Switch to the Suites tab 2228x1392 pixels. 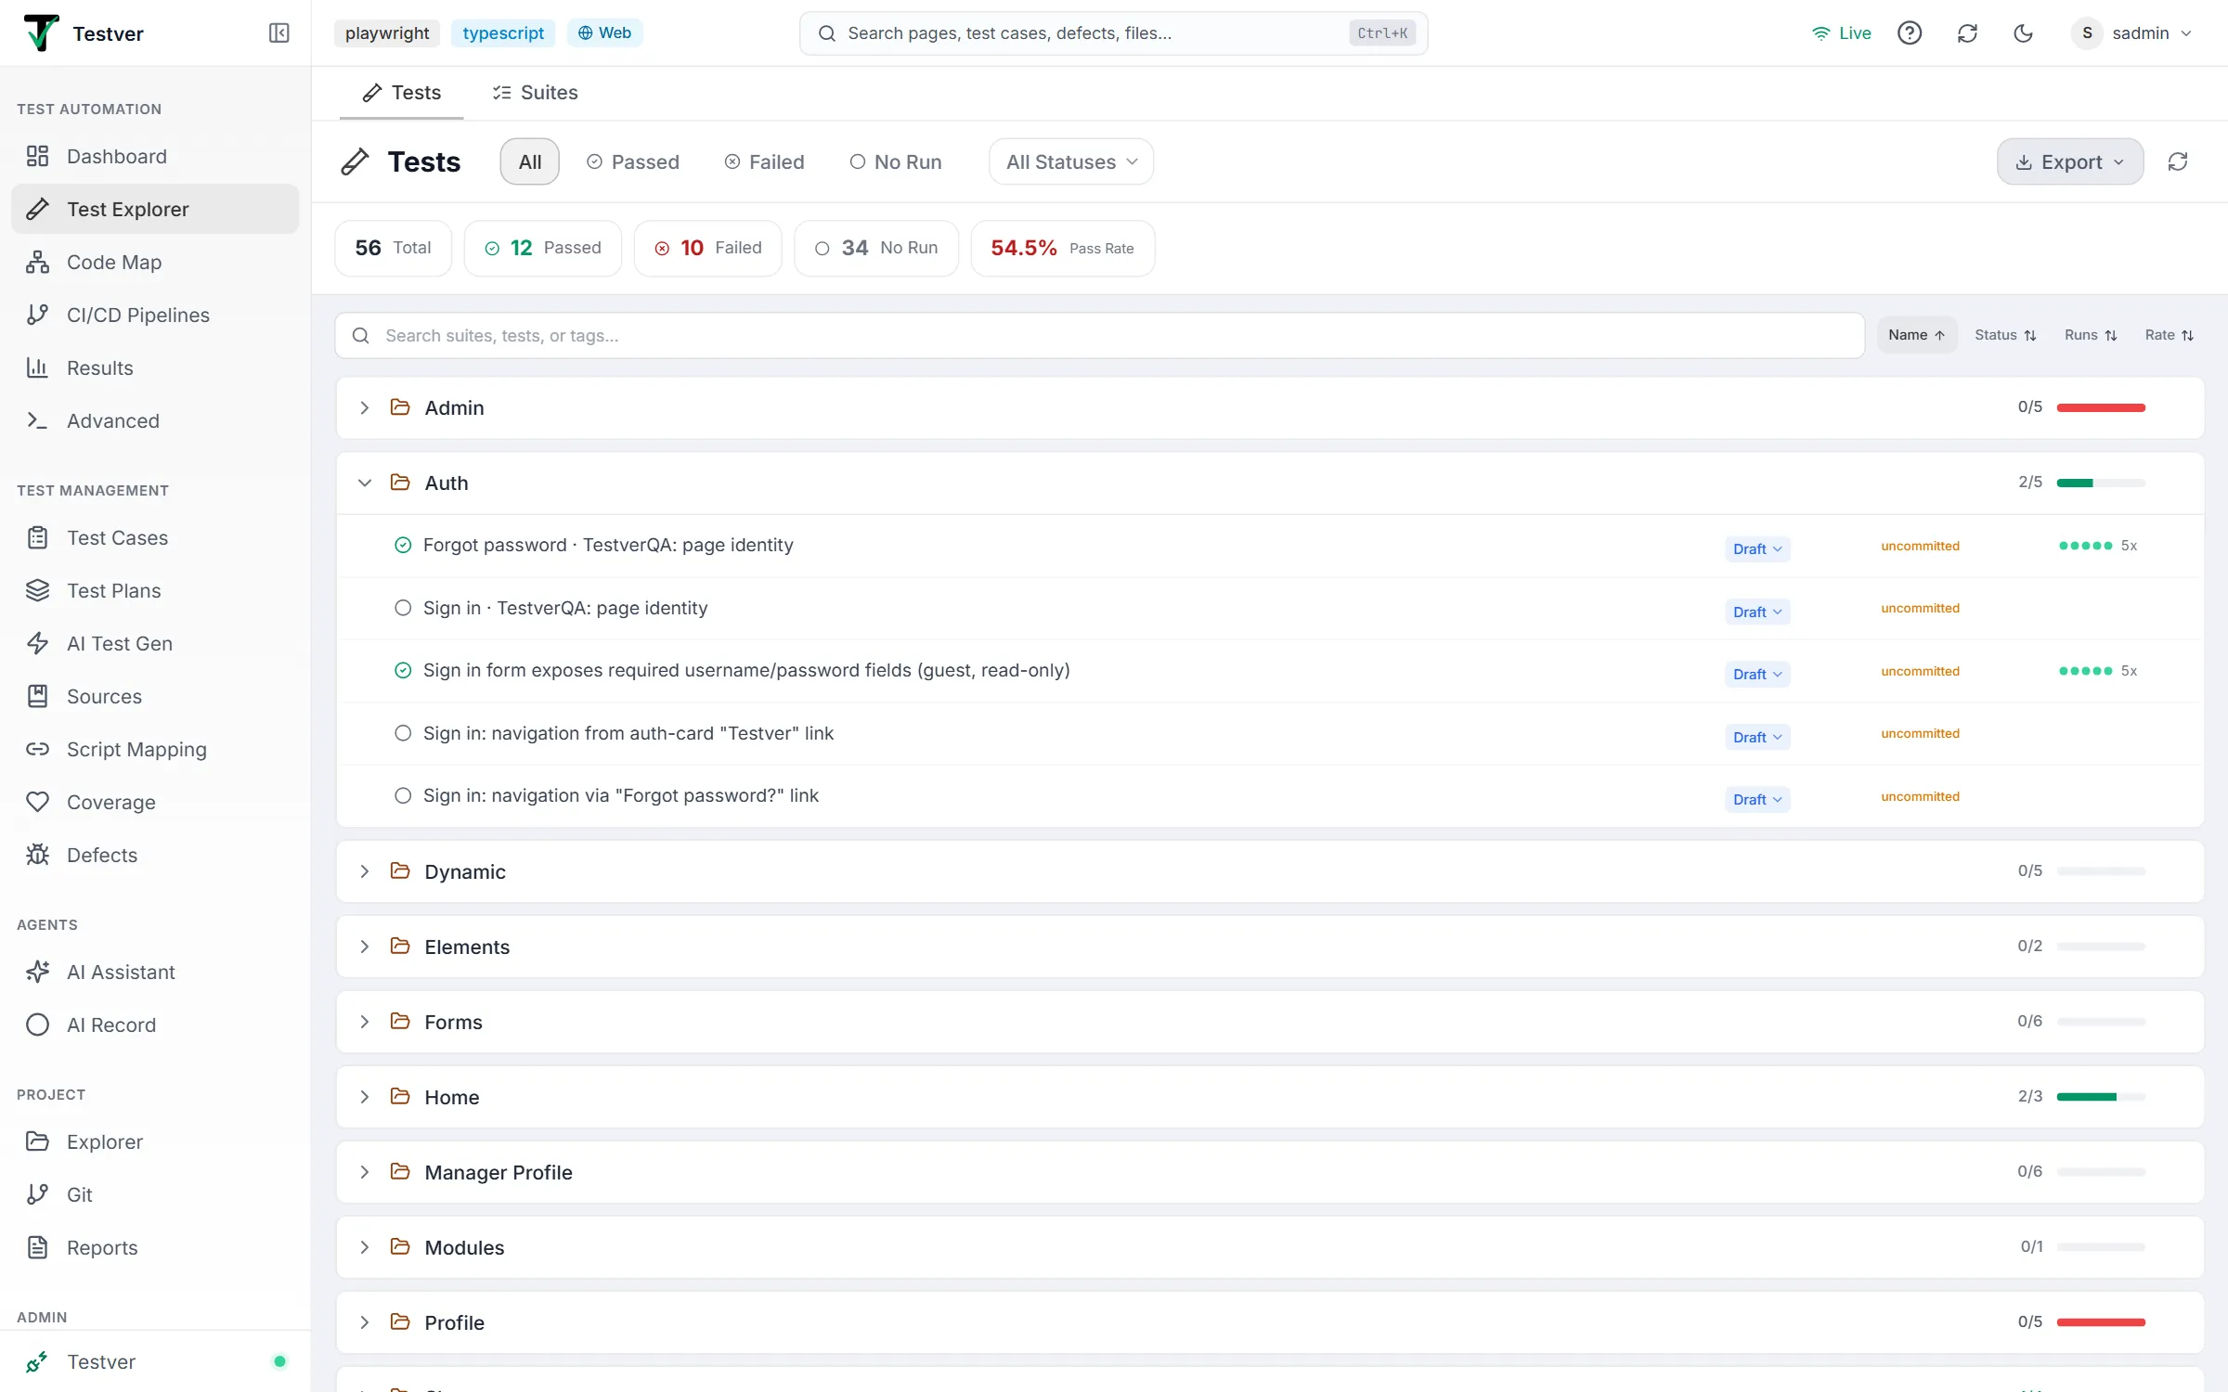click(535, 92)
